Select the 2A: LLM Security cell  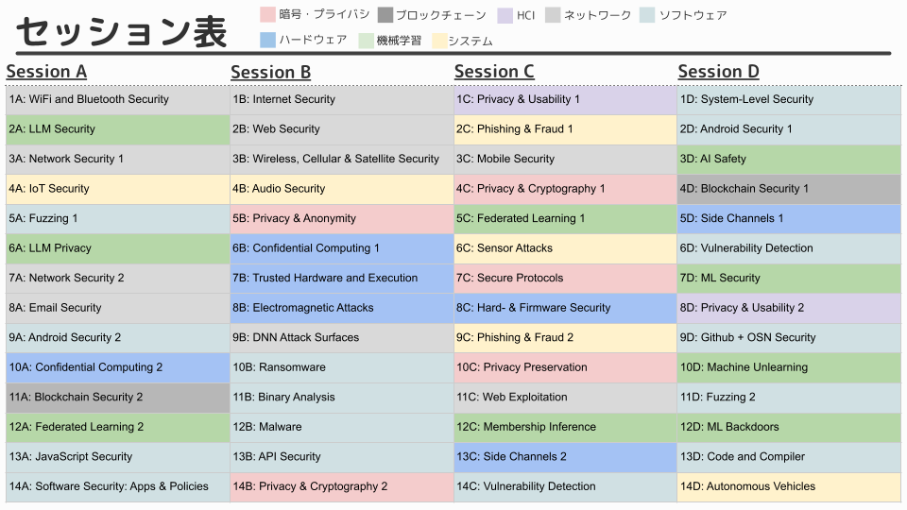point(118,129)
